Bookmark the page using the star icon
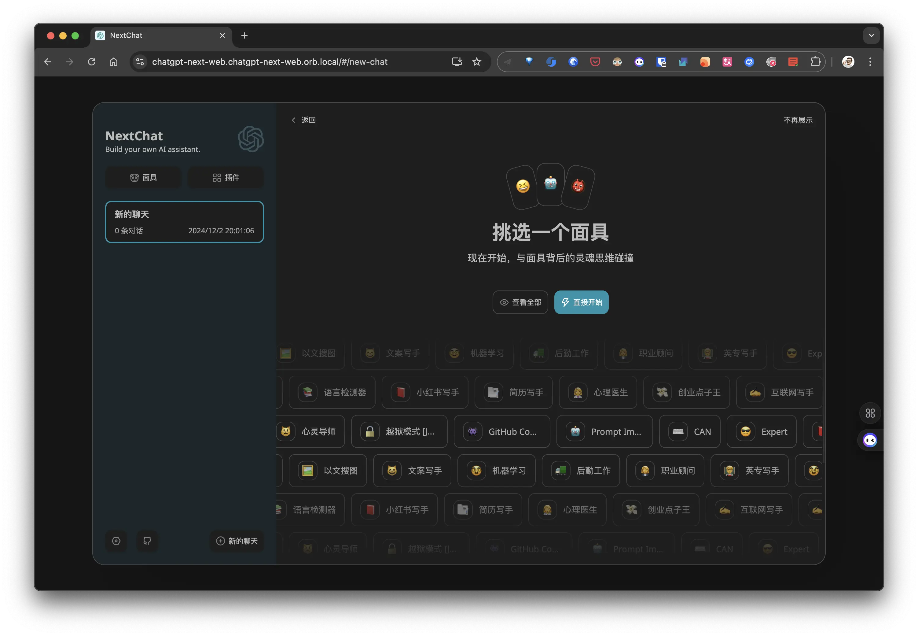This screenshot has height=636, width=918. tap(476, 61)
